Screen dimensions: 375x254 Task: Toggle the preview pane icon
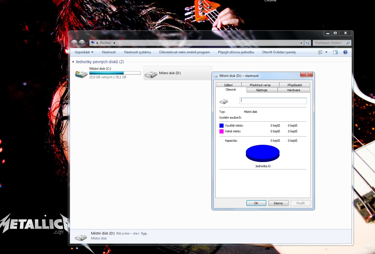pyautogui.click(x=335, y=52)
